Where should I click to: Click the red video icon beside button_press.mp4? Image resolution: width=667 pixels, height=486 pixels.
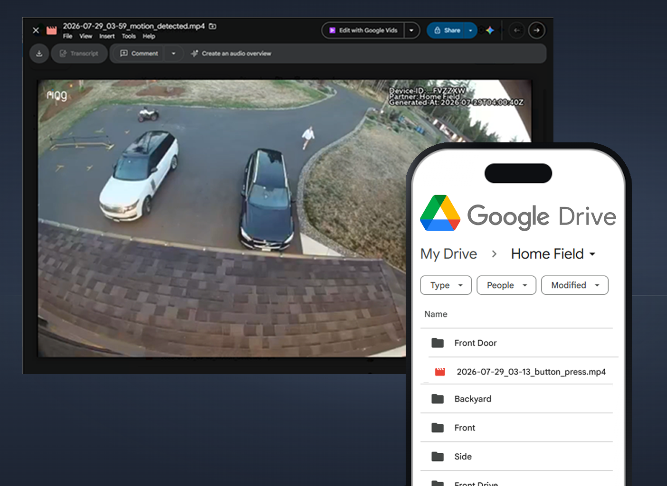[x=440, y=372]
